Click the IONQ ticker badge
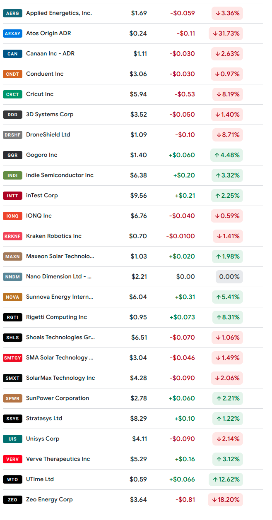 point(12,216)
